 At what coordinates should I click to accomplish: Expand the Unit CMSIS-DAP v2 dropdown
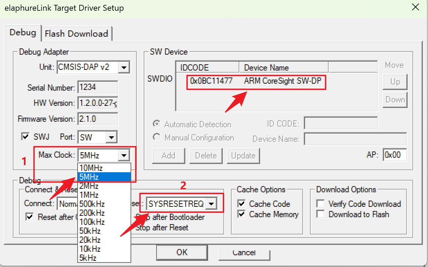[124, 67]
